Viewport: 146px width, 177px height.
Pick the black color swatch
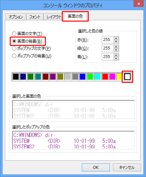click(16, 77)
